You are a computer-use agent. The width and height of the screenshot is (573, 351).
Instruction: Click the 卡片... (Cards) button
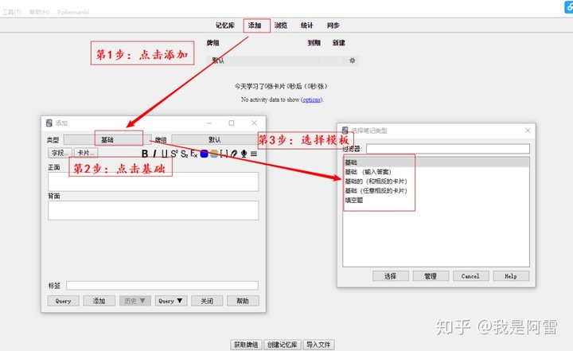click(86, 153)
